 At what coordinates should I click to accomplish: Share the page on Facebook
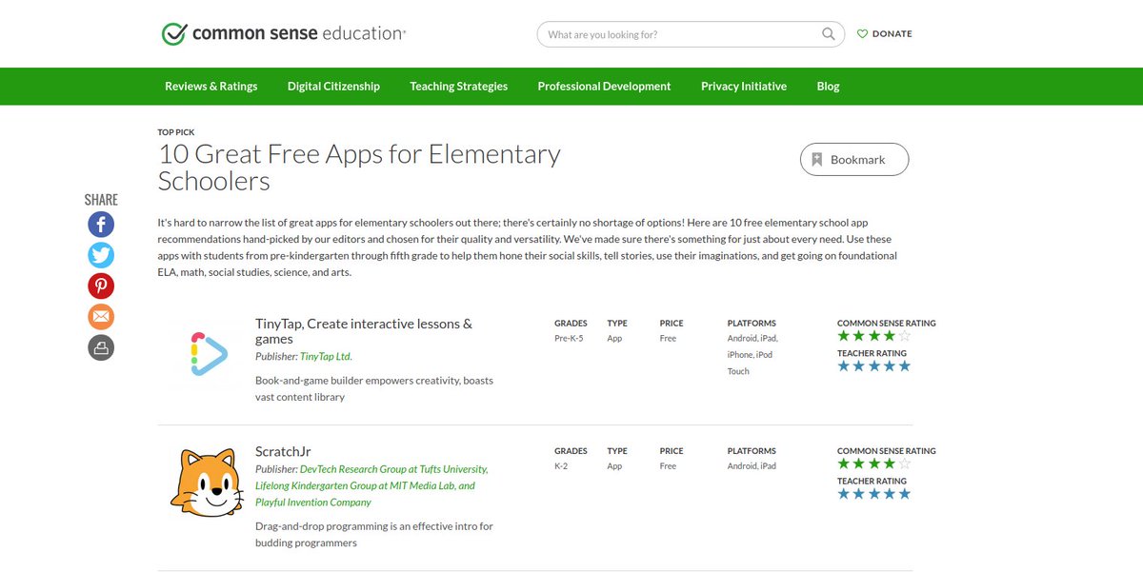click(x=101, y=225)
